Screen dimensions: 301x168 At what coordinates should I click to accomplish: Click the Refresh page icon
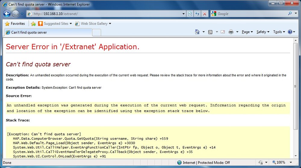[x=197, y=14]
